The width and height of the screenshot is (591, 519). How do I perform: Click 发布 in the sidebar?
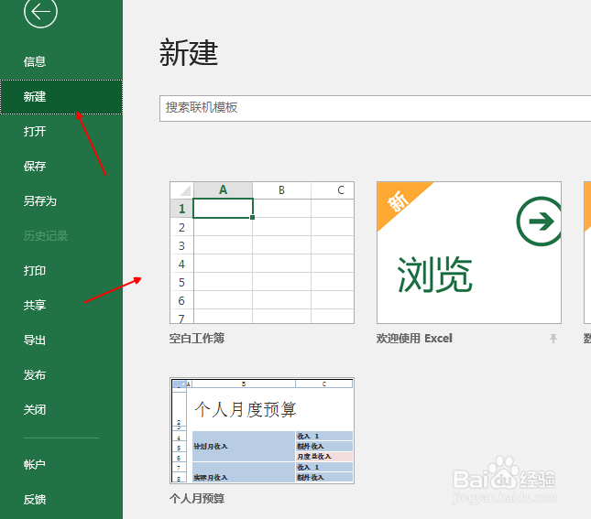(x=35, y=374)
